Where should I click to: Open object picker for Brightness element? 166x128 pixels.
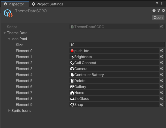[162, 57]
